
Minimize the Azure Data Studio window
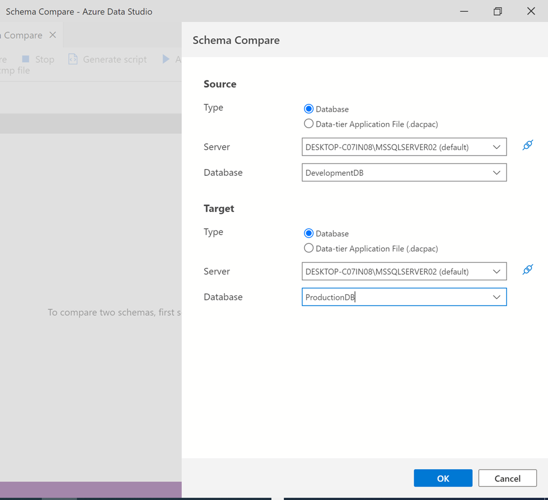coord(464,11)
